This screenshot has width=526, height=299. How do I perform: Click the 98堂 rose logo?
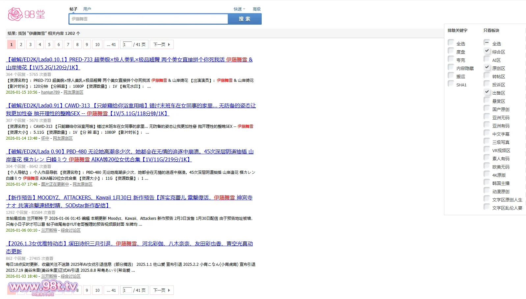26,14
